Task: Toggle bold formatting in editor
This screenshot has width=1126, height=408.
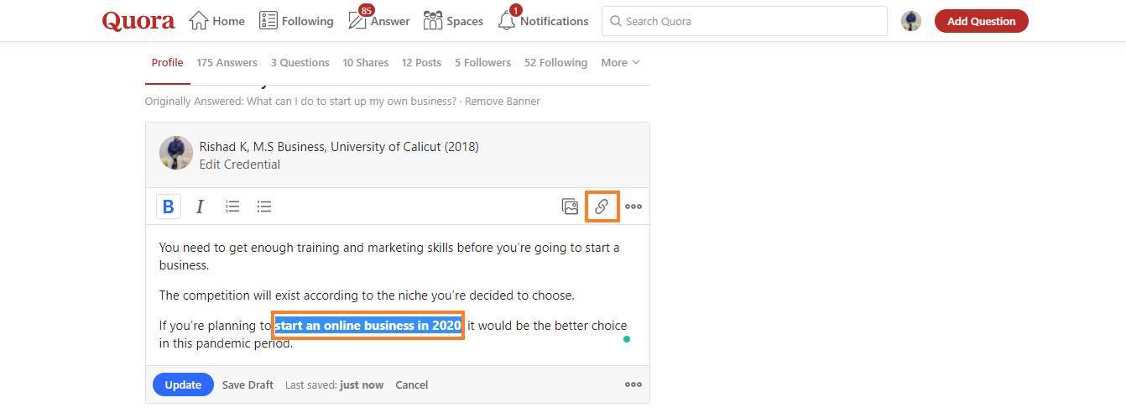Action: click(x=169, y=207)
